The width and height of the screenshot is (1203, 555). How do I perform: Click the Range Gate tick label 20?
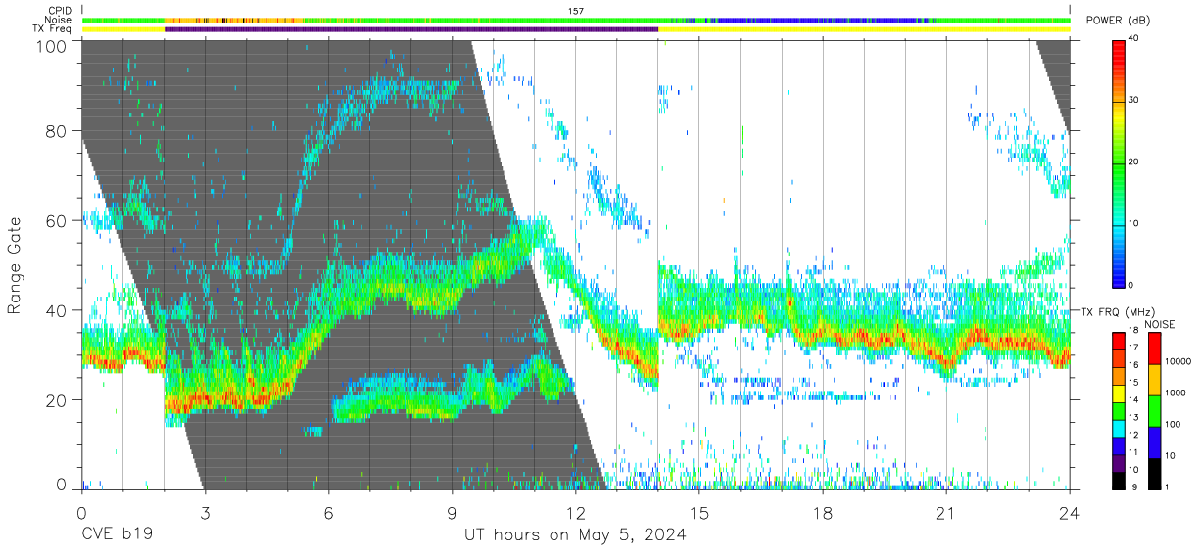tap(57, 400)
